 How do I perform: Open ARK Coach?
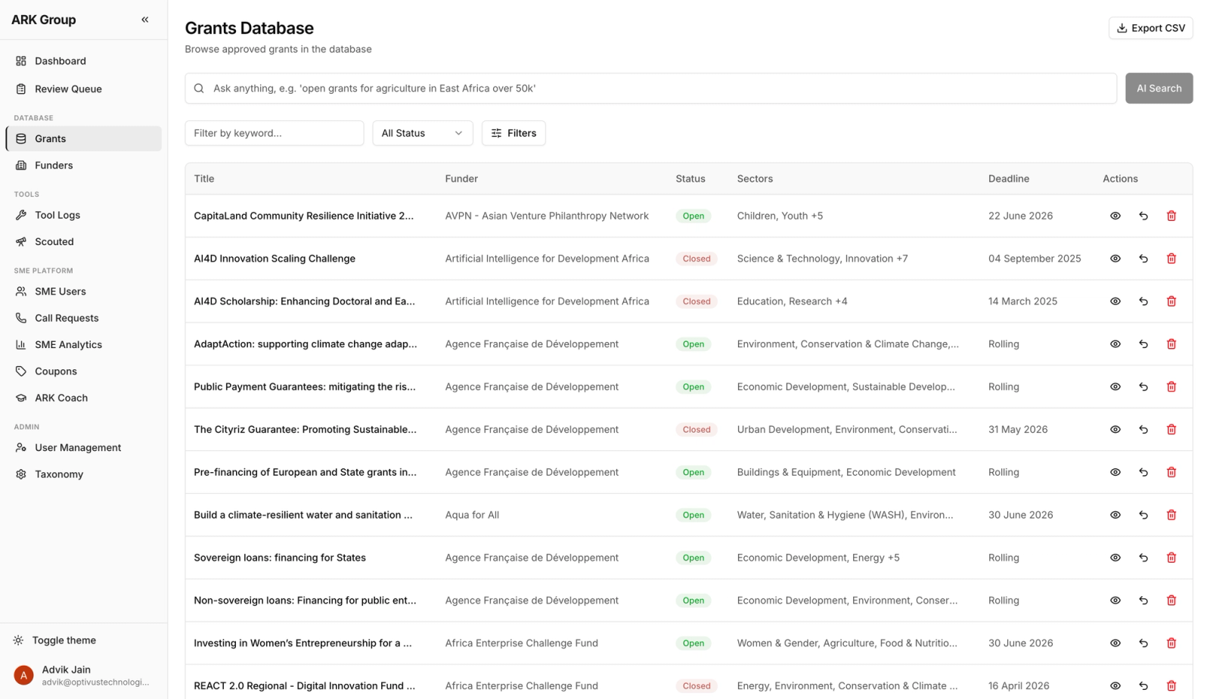point(83,397)
